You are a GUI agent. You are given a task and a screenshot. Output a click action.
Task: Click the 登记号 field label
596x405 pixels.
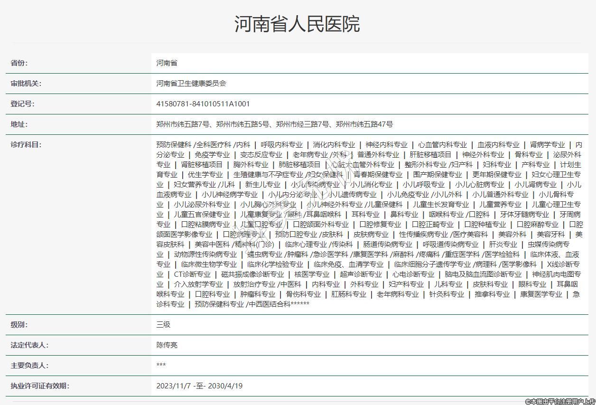point(23,104)
